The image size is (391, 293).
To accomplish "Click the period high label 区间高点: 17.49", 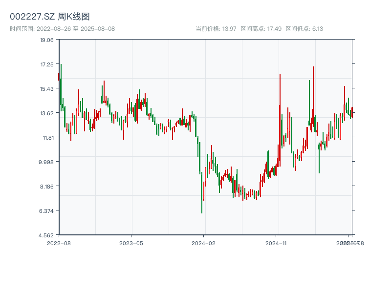I will [261, 29].
